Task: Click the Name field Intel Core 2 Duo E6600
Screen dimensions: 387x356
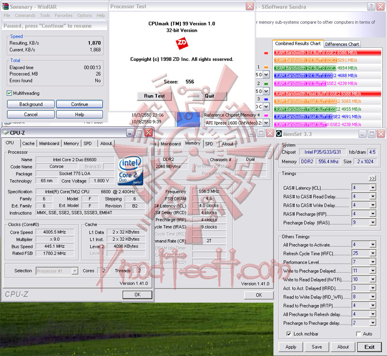Action: (75, 160)
